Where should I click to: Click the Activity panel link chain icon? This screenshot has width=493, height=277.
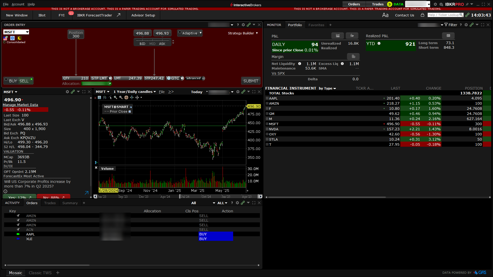[x=243, y=203]
